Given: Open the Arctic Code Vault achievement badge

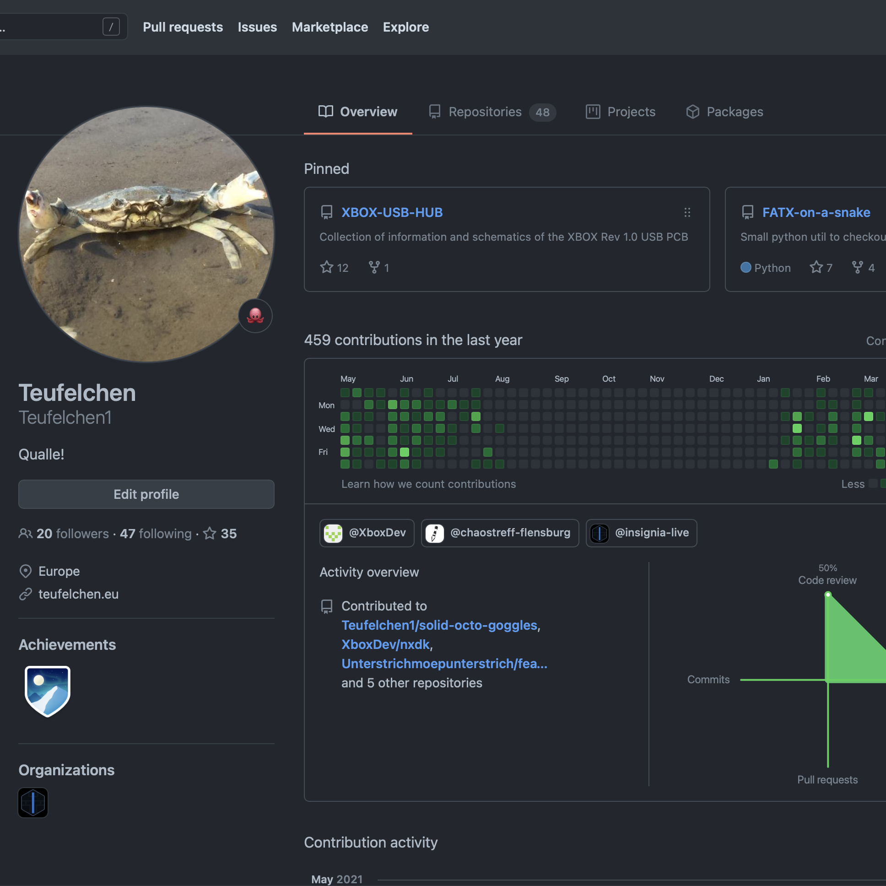Looking at the screenshot, I should click(x=48, y=692).
